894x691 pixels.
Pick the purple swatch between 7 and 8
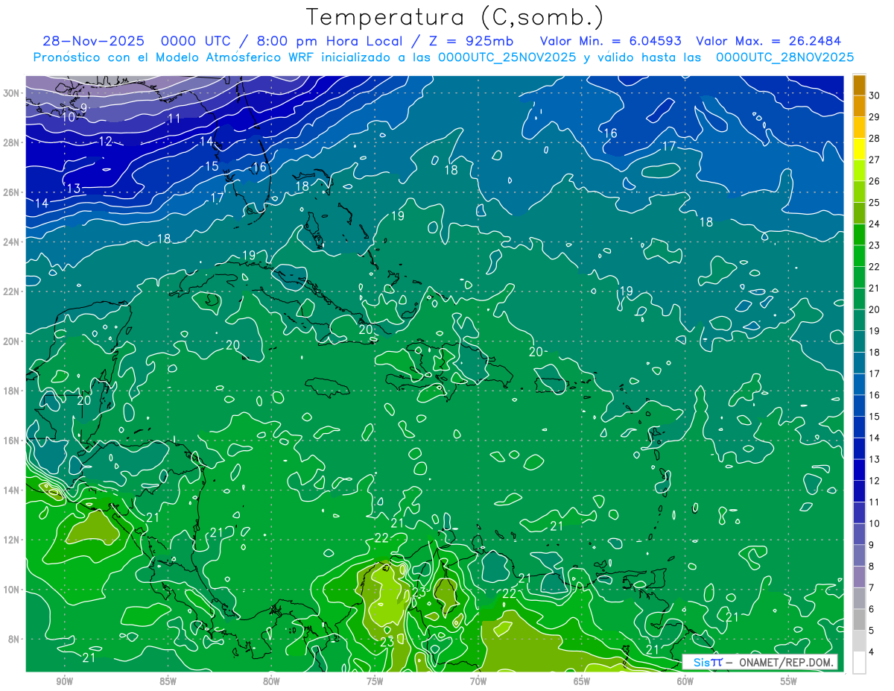click(859, 577)
